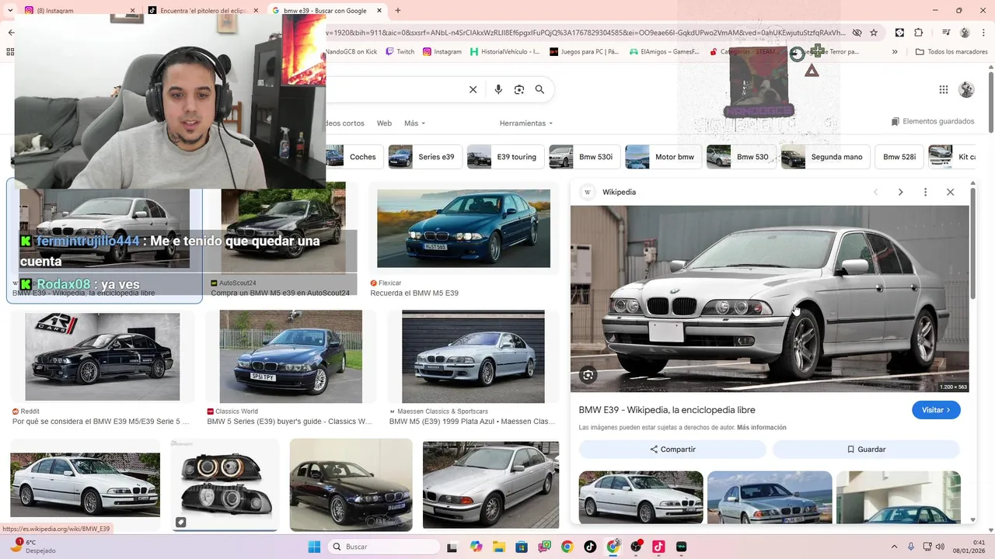Open File Explorer from taskbar
Image resolution: width=995 pixels, height=559 pixels.
pos(499,547)
